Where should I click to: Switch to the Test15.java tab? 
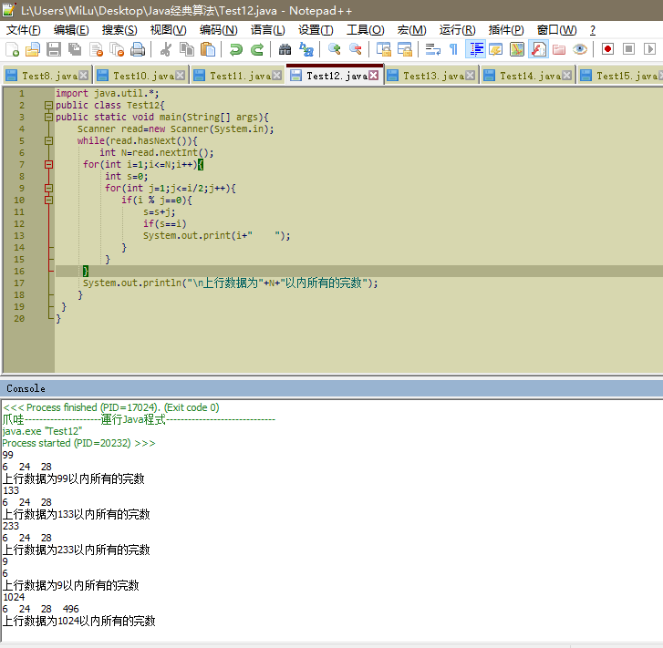tap(620, 76)
